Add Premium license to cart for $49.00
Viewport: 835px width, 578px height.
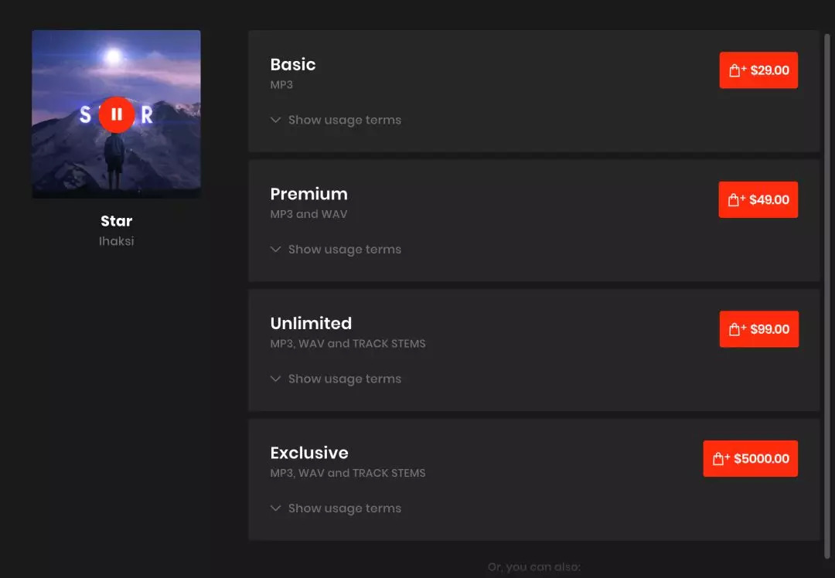click(758, 199)
